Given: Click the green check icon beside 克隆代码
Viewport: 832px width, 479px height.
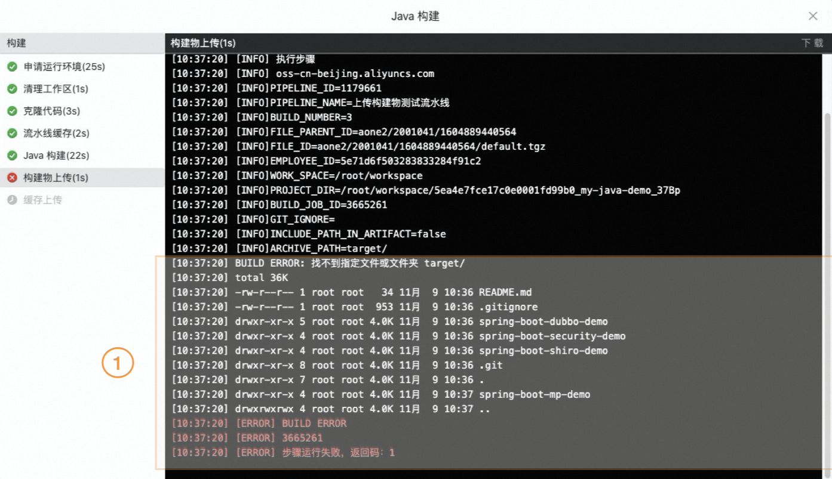Looking at the screenshot, I should click(12, 111).
